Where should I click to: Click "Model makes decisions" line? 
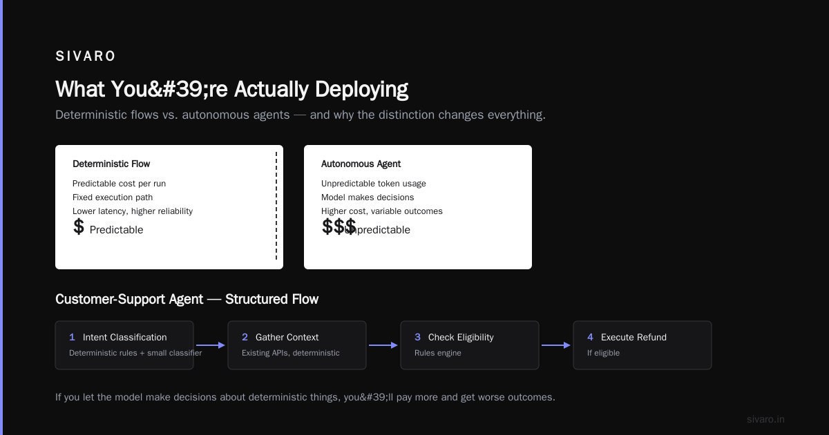coord(368,197)
